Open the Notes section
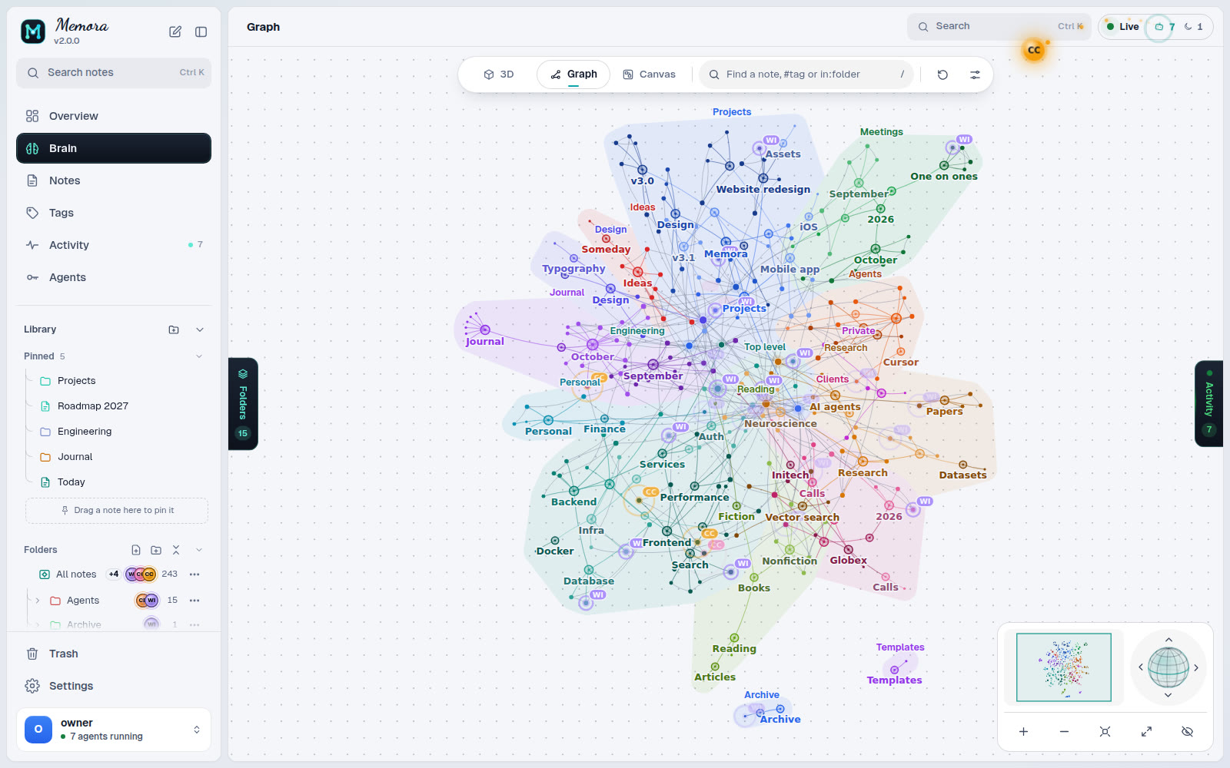Screen dimensions: 1230x768 tap(114, 180)
